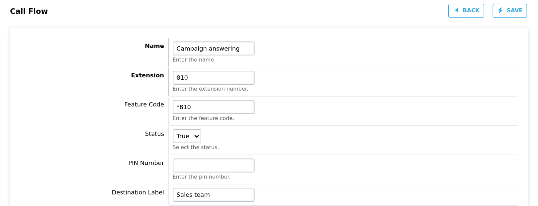Click the Call Flow page heading
538x206 pixels.
point(29,11)
